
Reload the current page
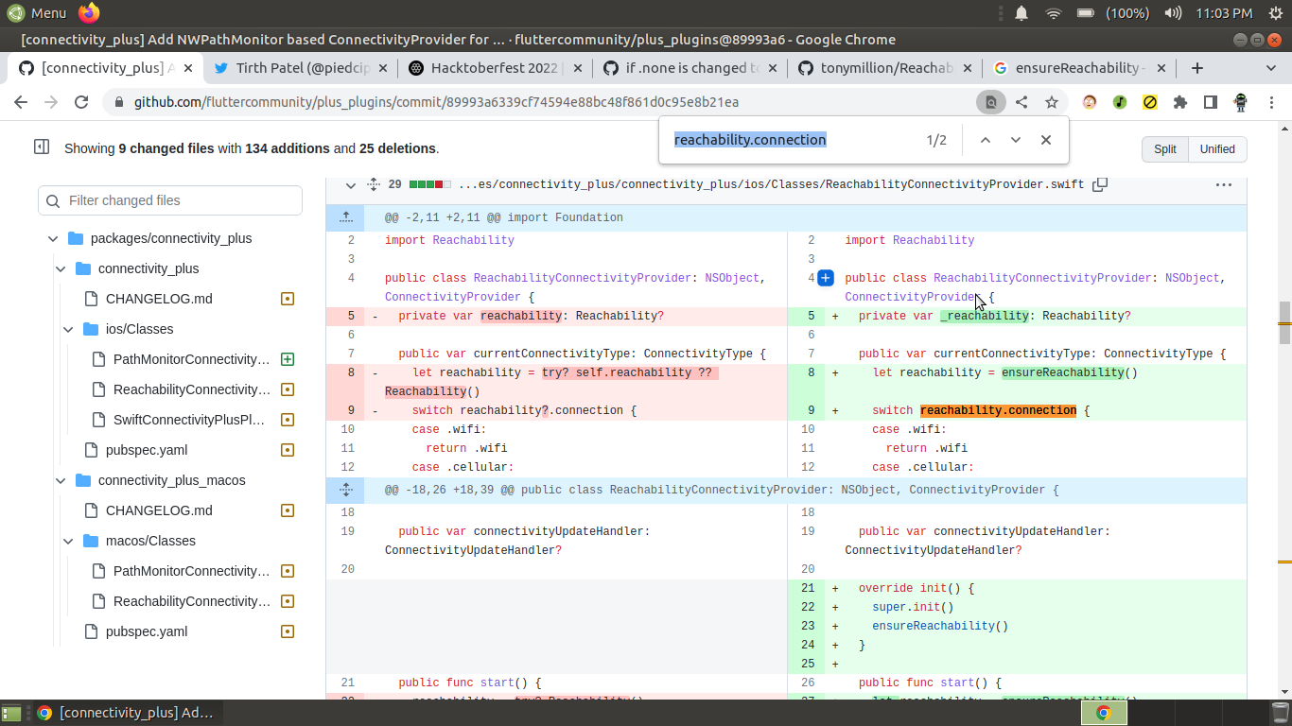(81, 101)
